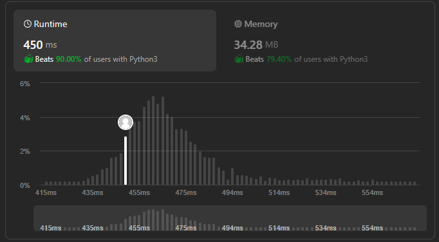This screenshot has width=439, height=242.
Task: Click the tallest histogram bar near 460ms
Action: pyautogui.click(x=153, y=140)
